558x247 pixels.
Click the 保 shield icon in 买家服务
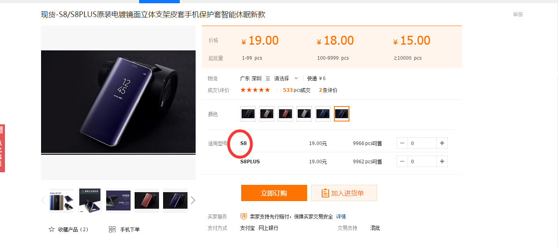[244, 217]
